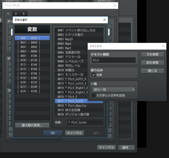Select variable 0015 * Pict_Right2_X
The width and height of the screenshot is (169, 158).
pyautogui.click(x=71, y=92)
